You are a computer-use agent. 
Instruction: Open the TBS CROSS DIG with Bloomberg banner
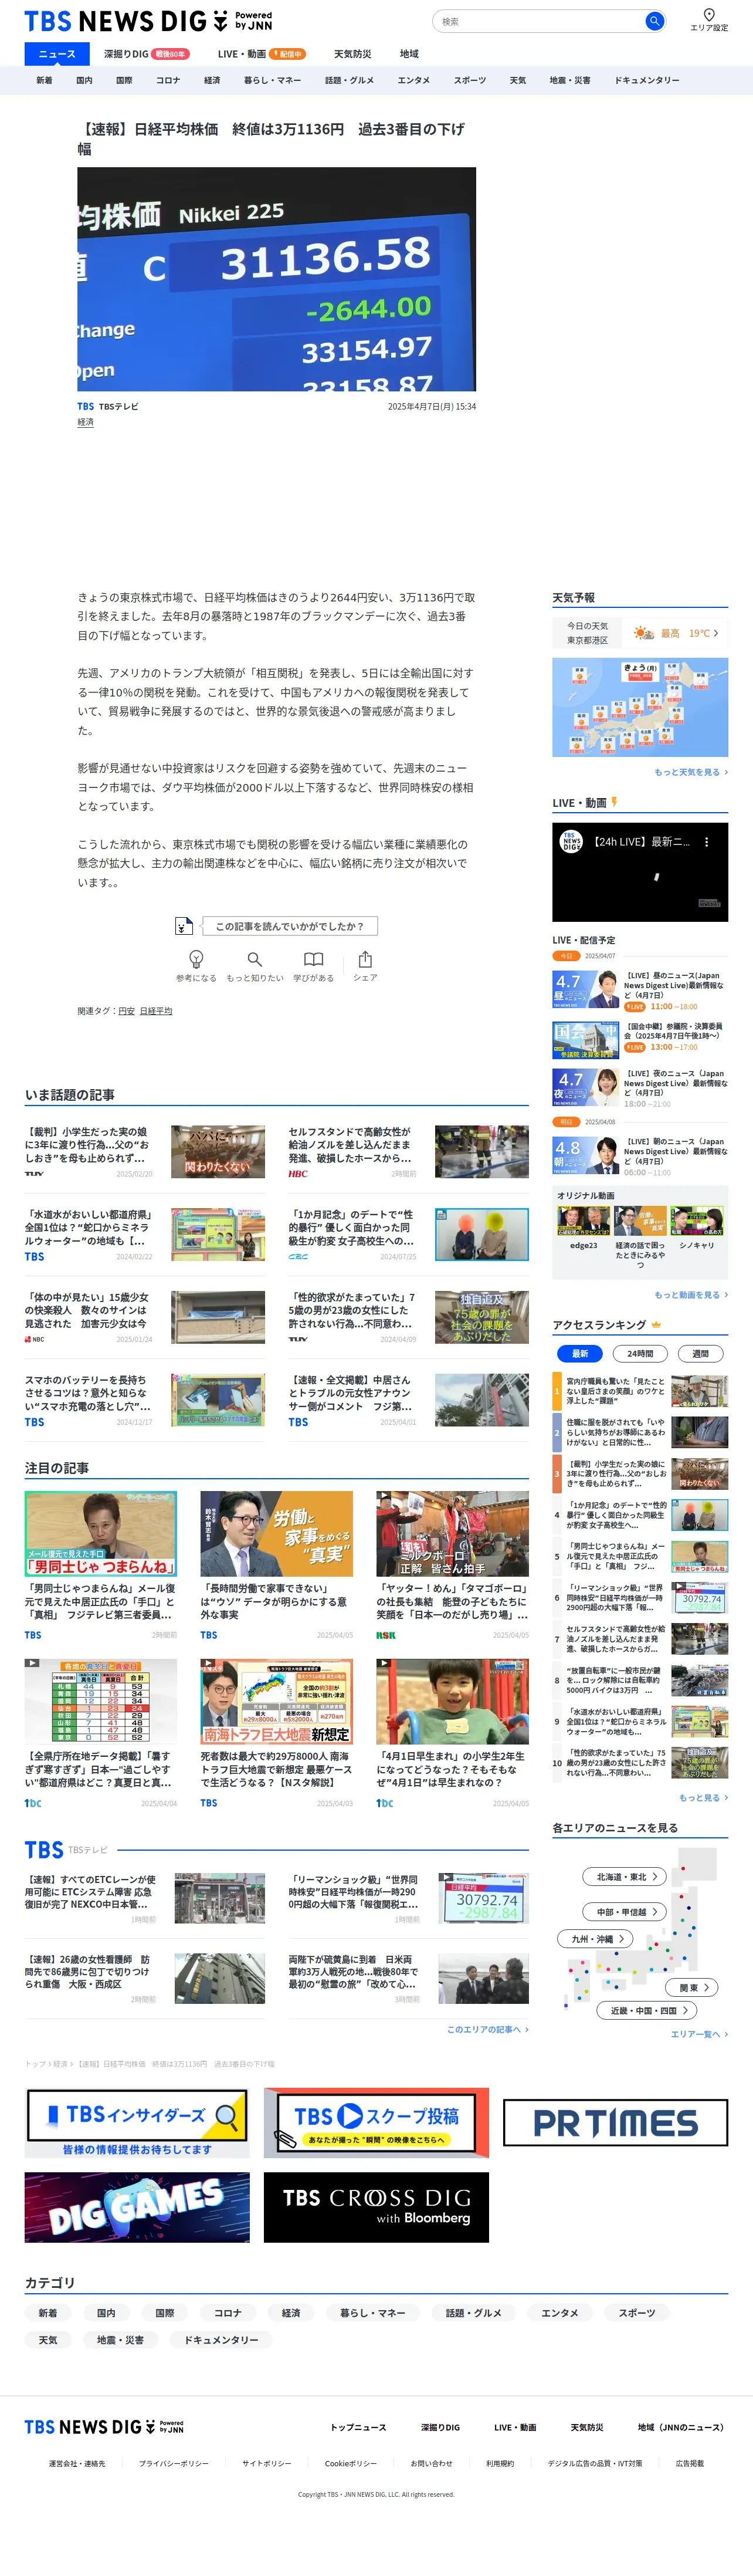pyautogui.click(x=376, y=2207)
